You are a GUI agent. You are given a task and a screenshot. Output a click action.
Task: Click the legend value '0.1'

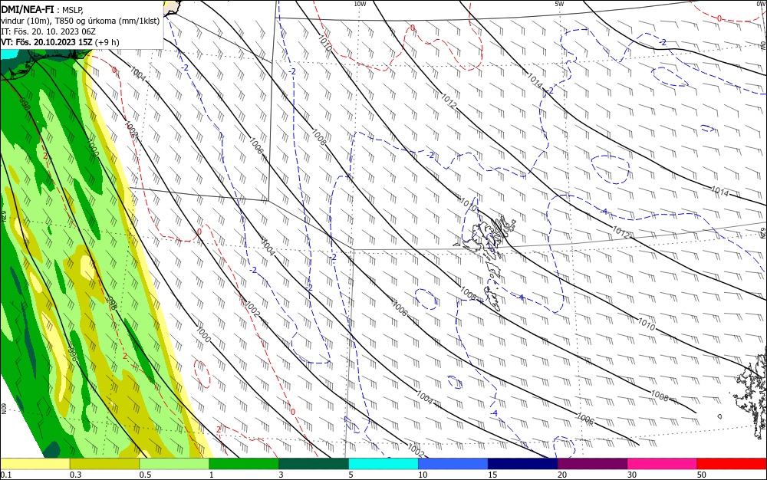coord(6,475)
